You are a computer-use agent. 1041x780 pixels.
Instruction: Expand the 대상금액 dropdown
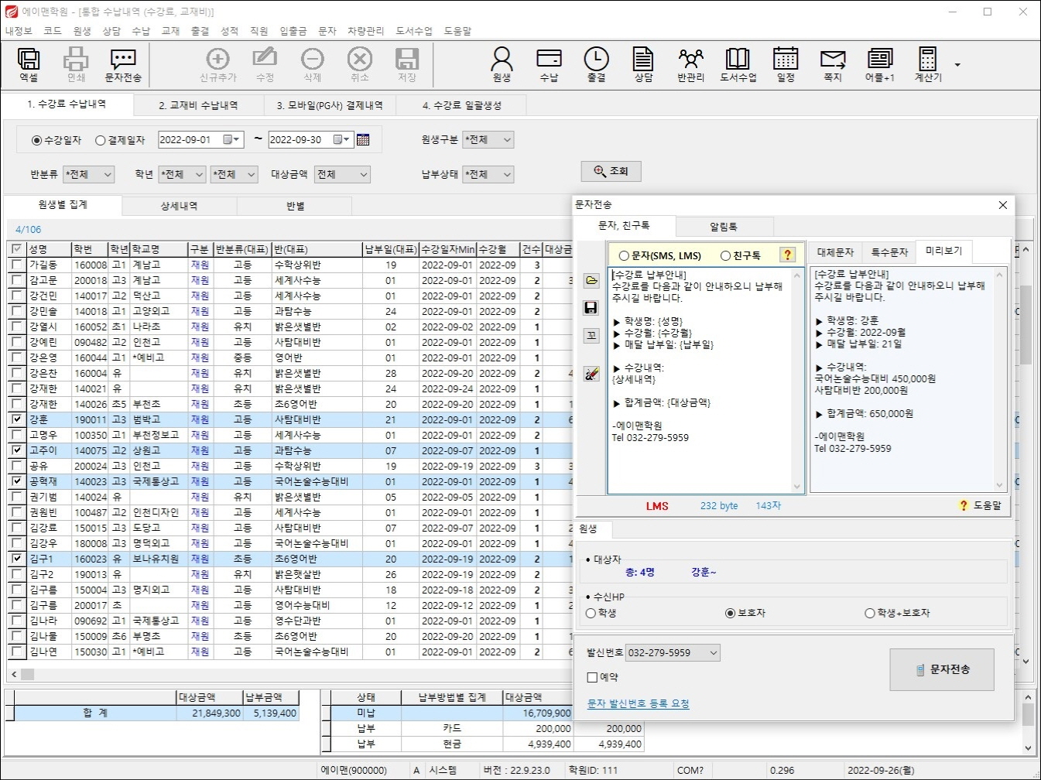(x=364, y=175)
